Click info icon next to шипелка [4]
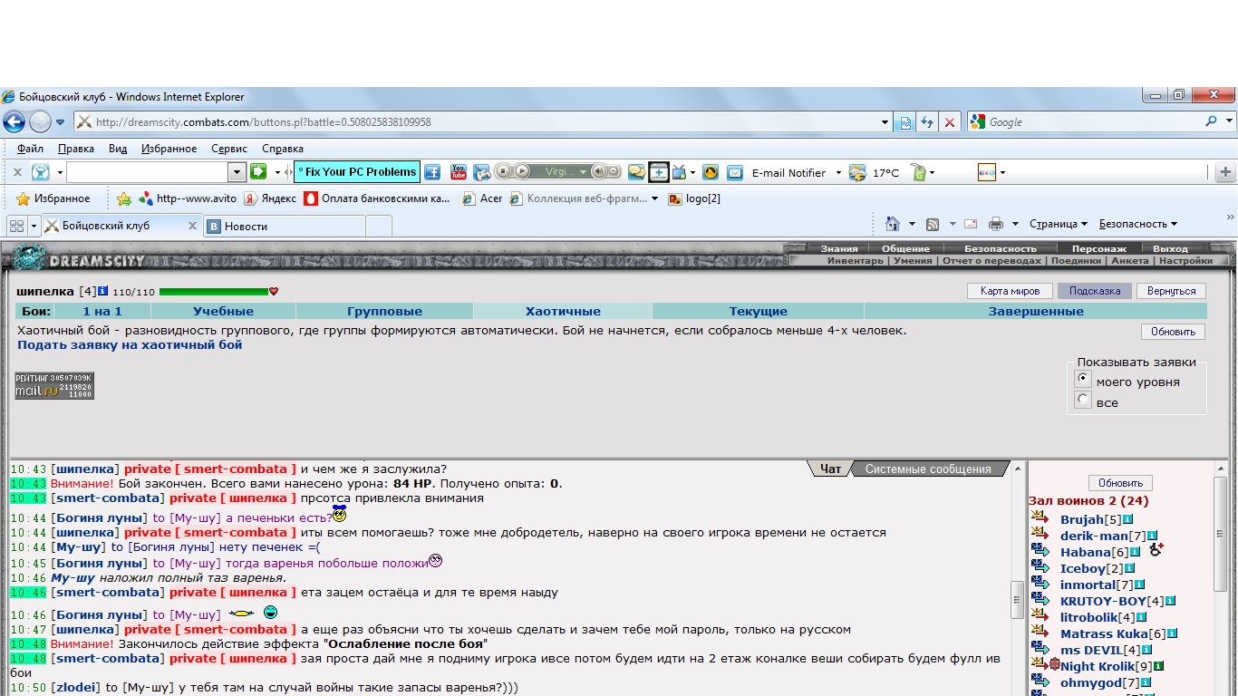The image size is (1238, 696). pos(103,291)
